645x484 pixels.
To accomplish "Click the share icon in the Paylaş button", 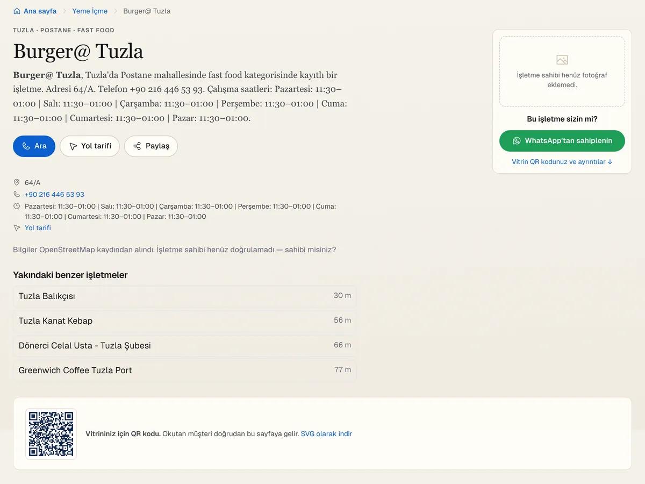I will pyautogui.click(x=137, y=146).
